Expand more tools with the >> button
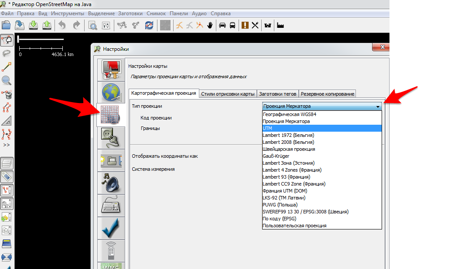This screenshot has width=461, height=269. 7,145
